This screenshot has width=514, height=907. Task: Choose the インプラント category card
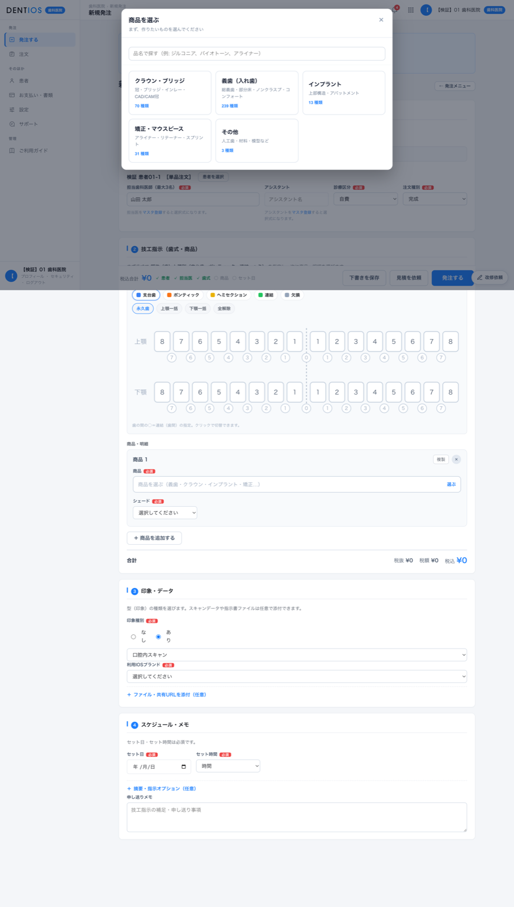tap(344, 93)
